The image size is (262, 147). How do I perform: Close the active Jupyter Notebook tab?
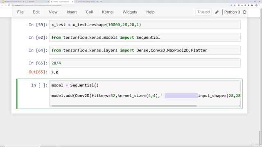(x=72, y=2)
